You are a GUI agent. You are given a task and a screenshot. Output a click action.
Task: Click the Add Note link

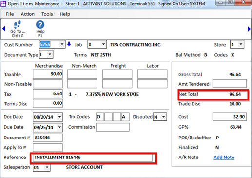(224, 158)
